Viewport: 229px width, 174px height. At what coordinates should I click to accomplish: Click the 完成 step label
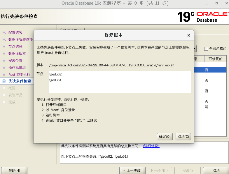pos(12,102)
